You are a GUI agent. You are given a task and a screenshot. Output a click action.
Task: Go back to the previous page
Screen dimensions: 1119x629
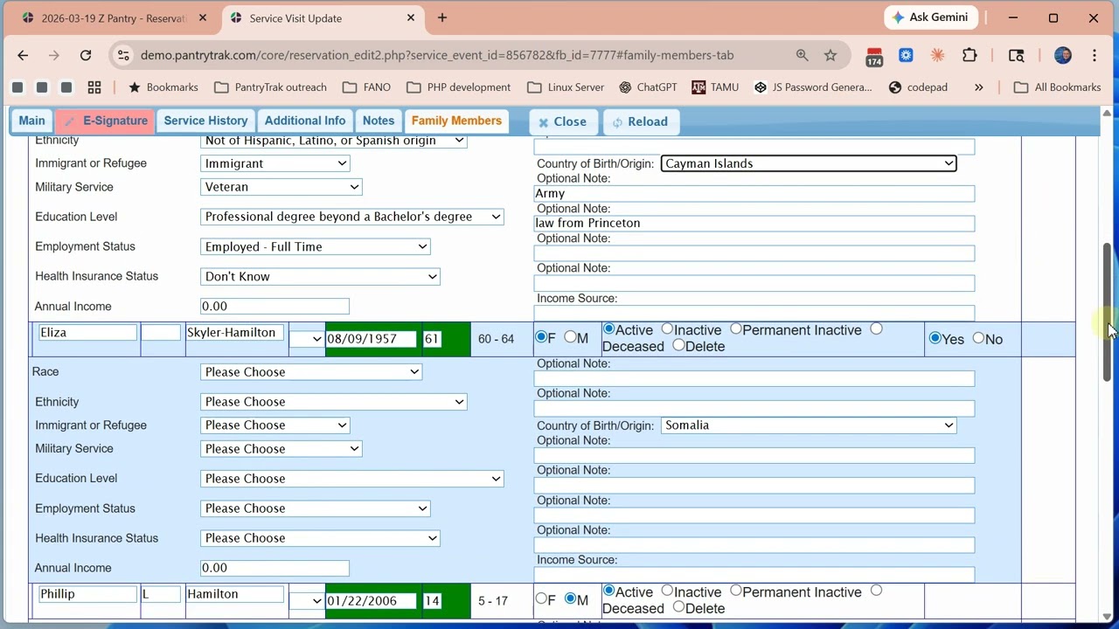tap(23, 55)
